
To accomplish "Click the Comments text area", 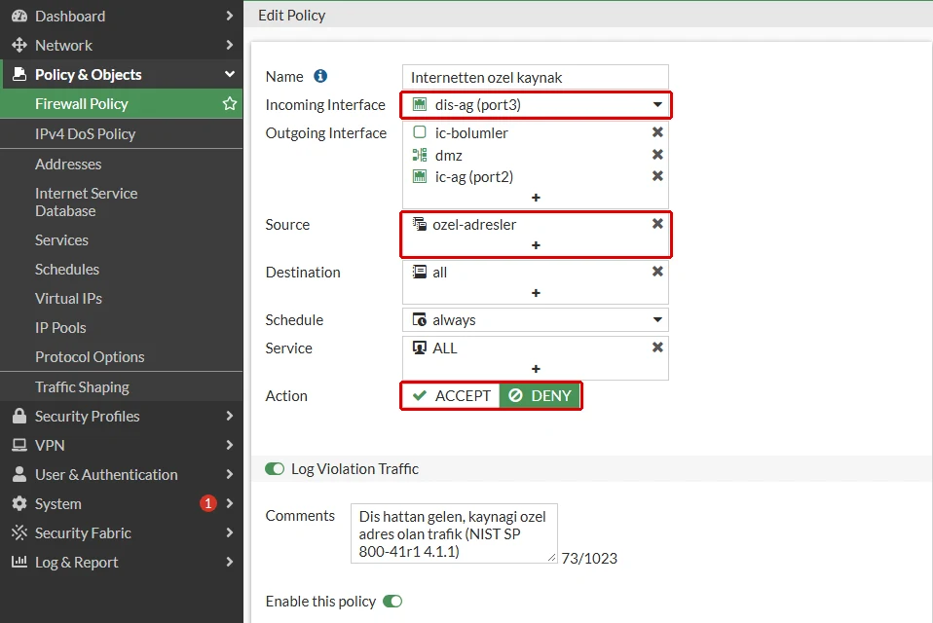I will pos(454,533).
